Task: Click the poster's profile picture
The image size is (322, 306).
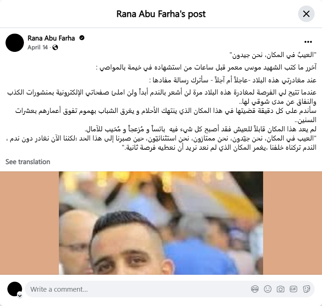Action: (15, 43)
